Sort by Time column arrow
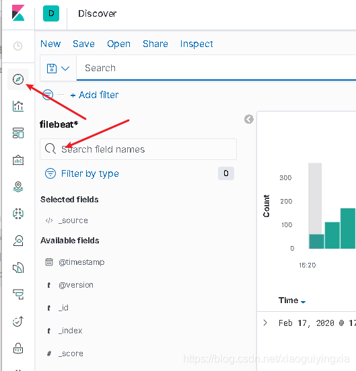 pyautogui.click(x=303, y=302)
